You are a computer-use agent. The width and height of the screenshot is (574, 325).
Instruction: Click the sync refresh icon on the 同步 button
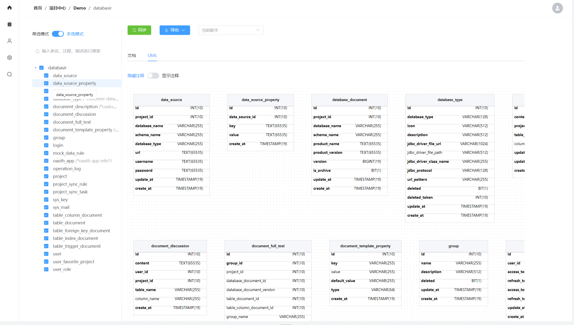click(135, 30)
